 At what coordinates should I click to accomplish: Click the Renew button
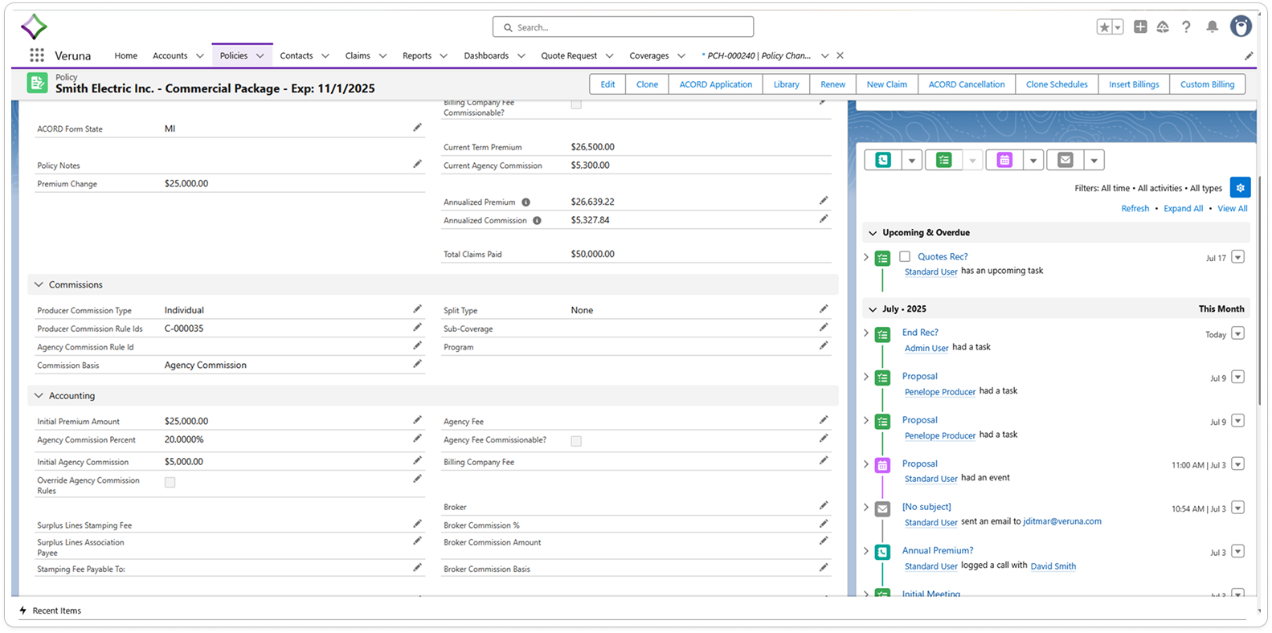(832, 84)
